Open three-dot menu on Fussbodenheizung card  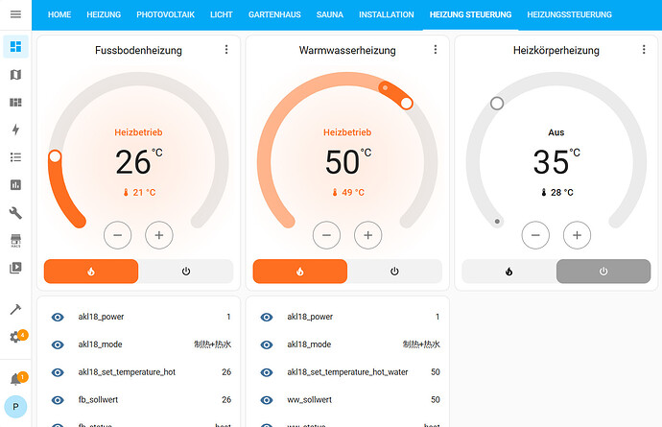coord(226,50)
